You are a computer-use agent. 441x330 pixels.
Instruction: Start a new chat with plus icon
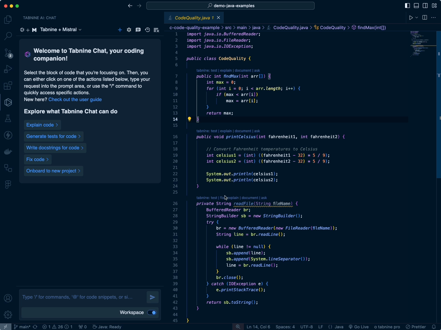[120, 30]
